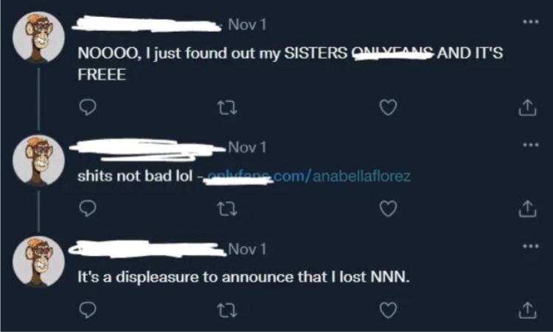Reply to the 'lost NNN' tweet
Screen dimensions: 553x332
[88, 310]
